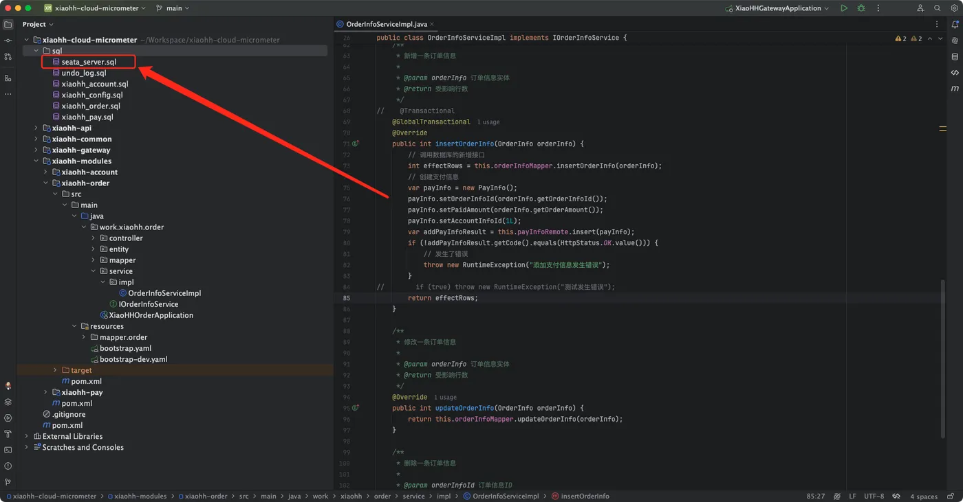
Task: Open the Project view dropdown
Action: 38,24
